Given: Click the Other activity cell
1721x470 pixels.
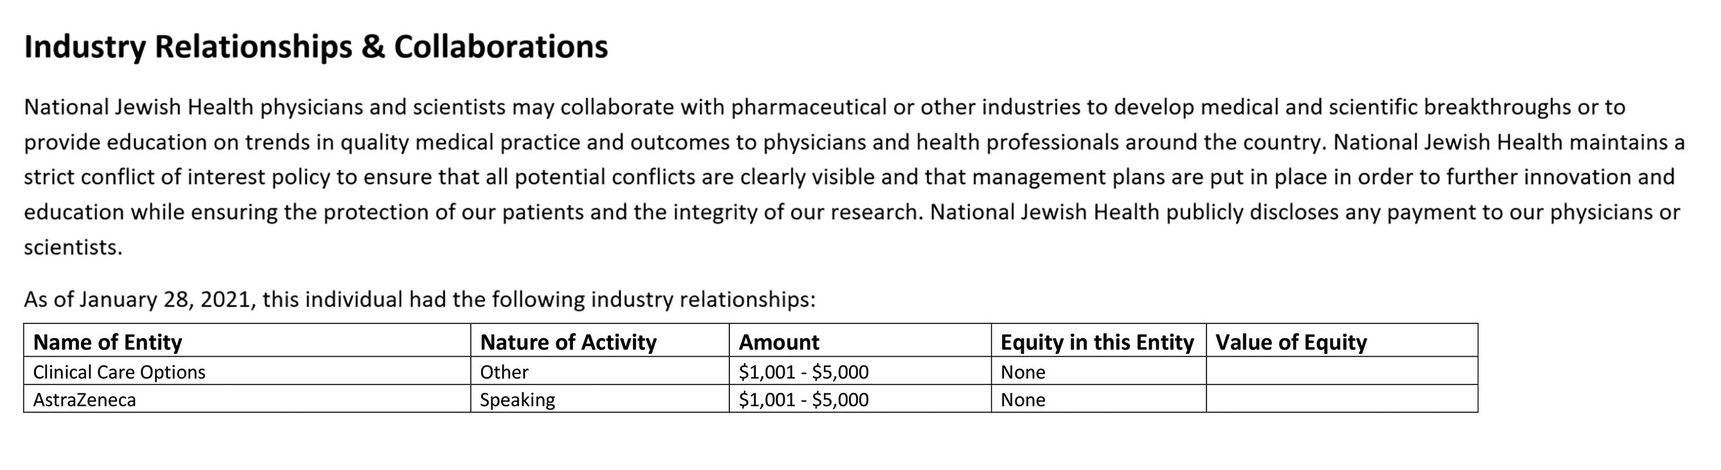Looking at the screenshot, I should 600,371.
